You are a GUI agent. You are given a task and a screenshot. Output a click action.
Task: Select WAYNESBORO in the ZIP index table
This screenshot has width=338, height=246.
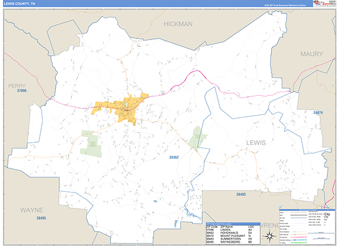click(x=230, y=242)
